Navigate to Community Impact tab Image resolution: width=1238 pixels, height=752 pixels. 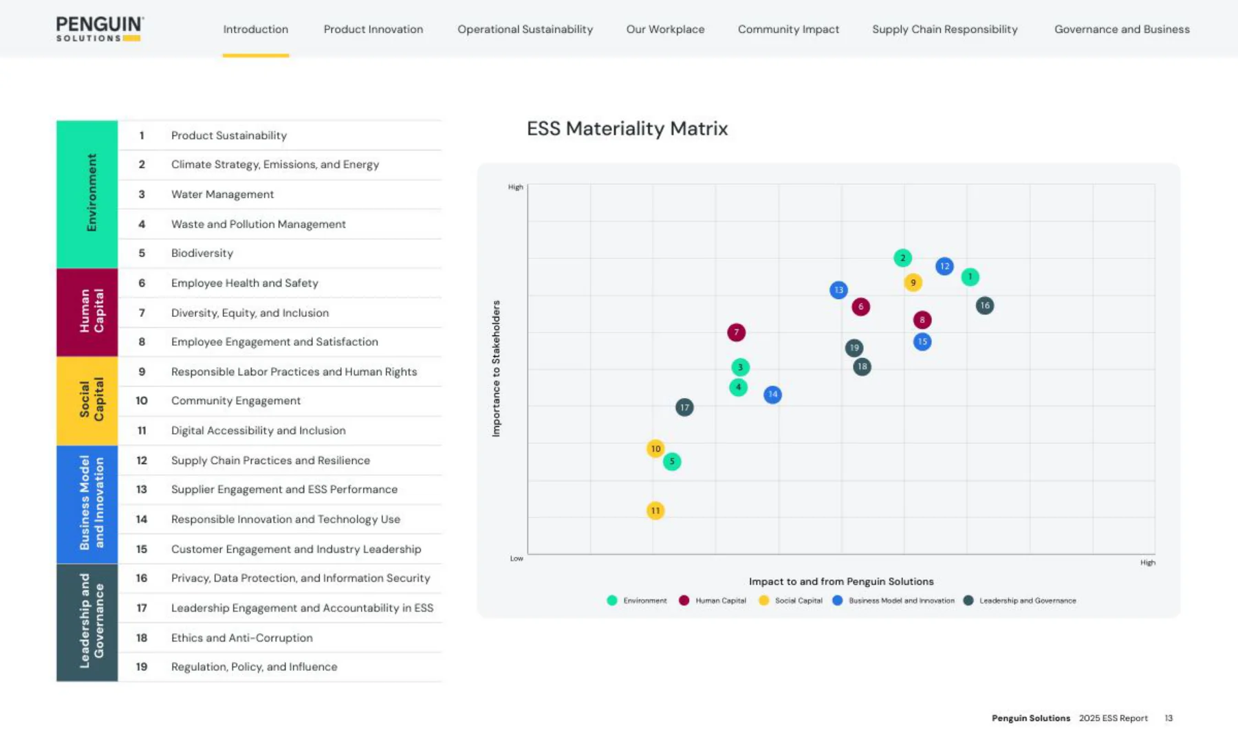click(x=788, y=30)
